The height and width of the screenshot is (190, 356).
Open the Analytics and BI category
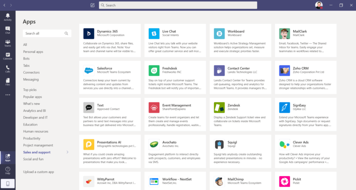tap(35, 111)
